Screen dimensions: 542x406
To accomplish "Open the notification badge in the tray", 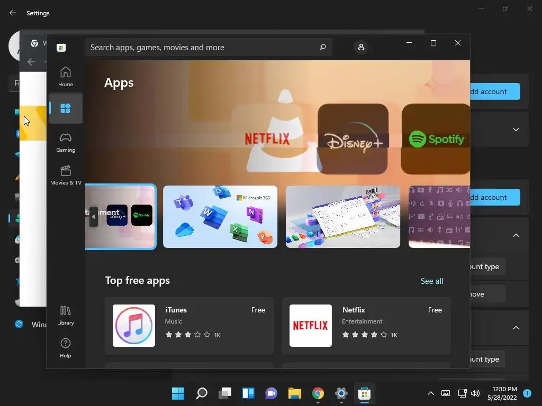I will [527, 393].
